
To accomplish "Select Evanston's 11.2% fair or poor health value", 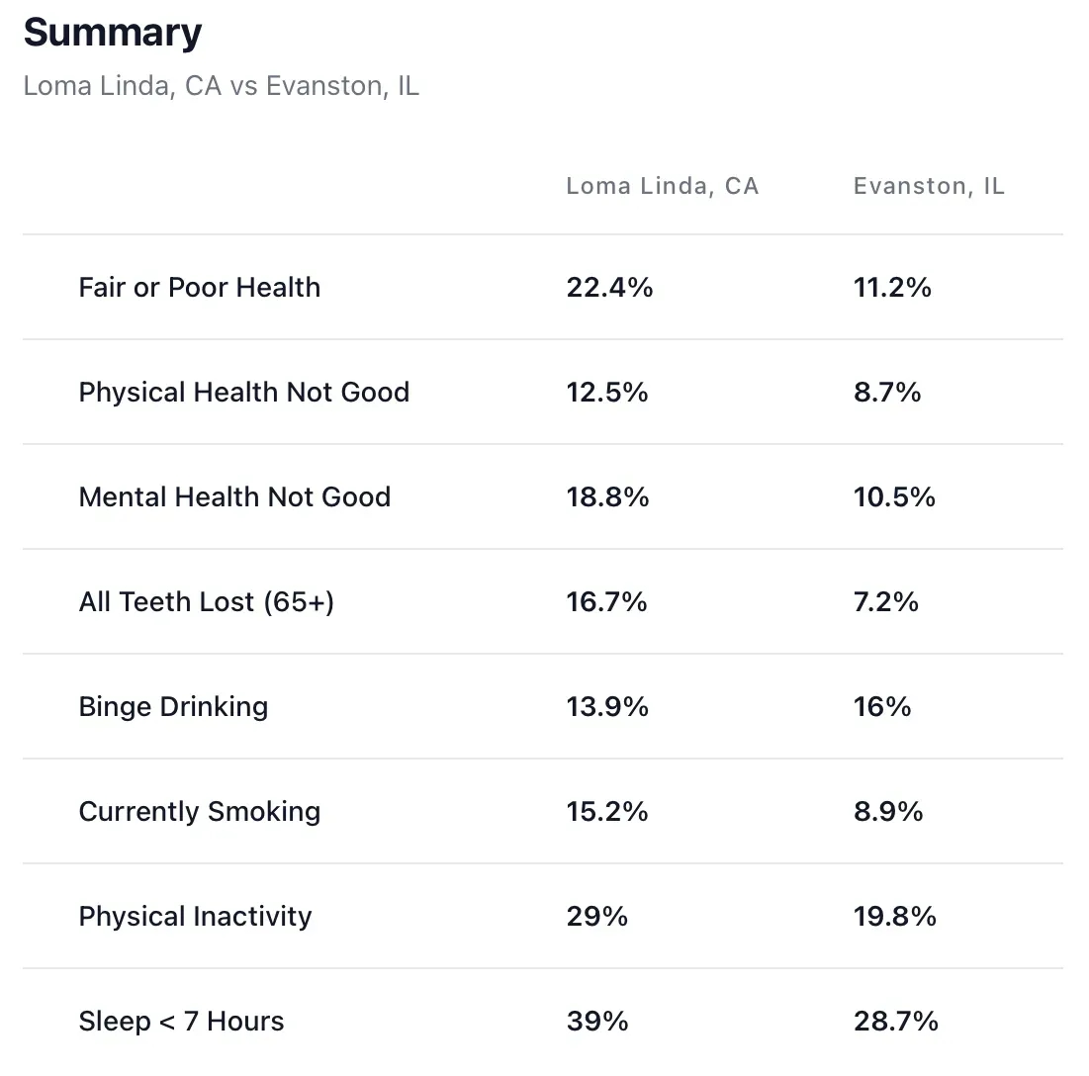I will point(892,288).
